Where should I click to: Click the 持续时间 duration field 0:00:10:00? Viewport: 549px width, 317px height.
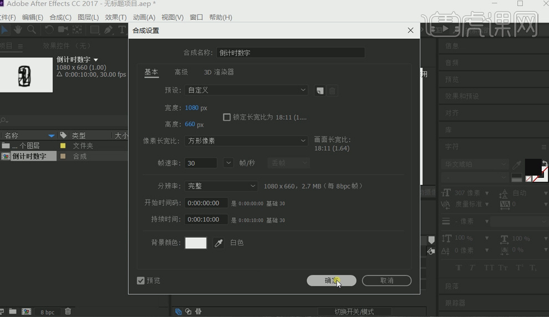[x=206, y=219]
